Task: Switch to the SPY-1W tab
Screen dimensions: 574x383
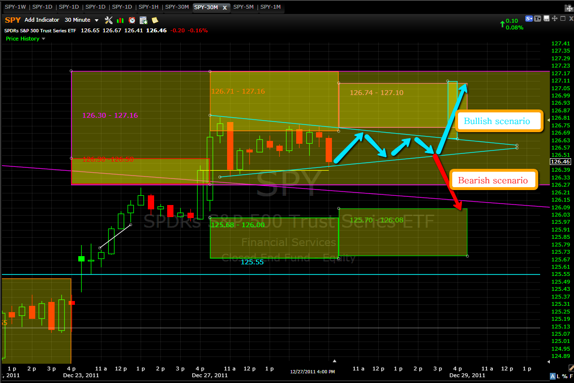Action: (x=15, y=7)
